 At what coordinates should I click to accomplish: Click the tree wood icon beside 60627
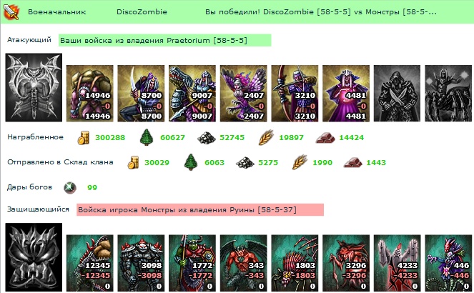point(147,137)
